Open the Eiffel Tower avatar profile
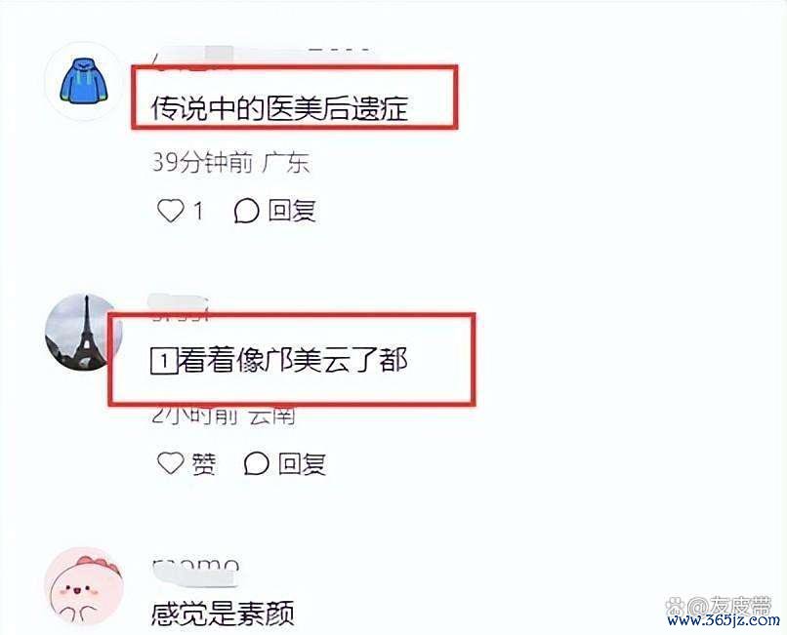Viewport: 787px width, 635px height. pyautogui.click(x=84, y=333)
